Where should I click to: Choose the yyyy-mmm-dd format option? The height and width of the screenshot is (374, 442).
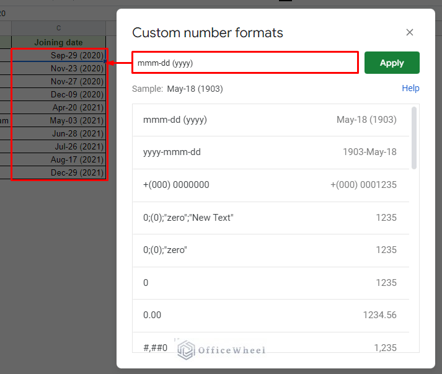coord(270,152)
